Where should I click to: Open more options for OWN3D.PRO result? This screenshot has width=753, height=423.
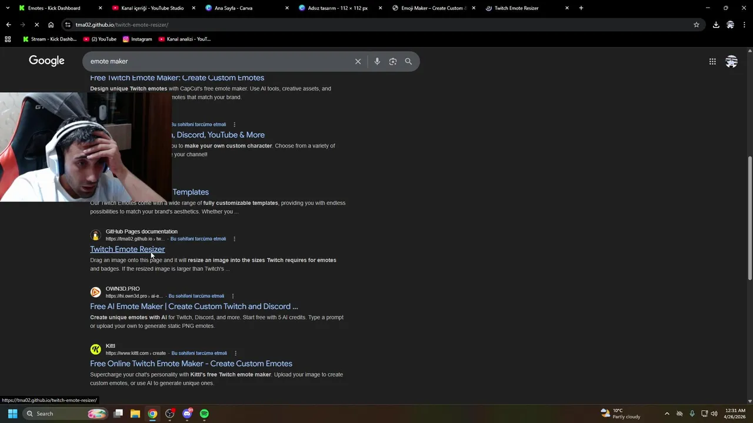click(233, 296)
